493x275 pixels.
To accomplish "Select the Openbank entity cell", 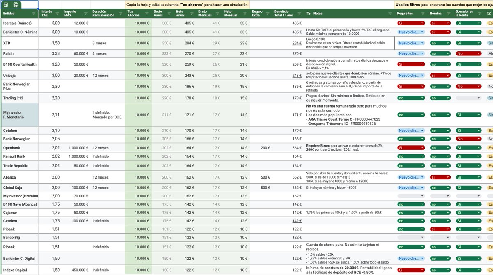I will 19,147.
